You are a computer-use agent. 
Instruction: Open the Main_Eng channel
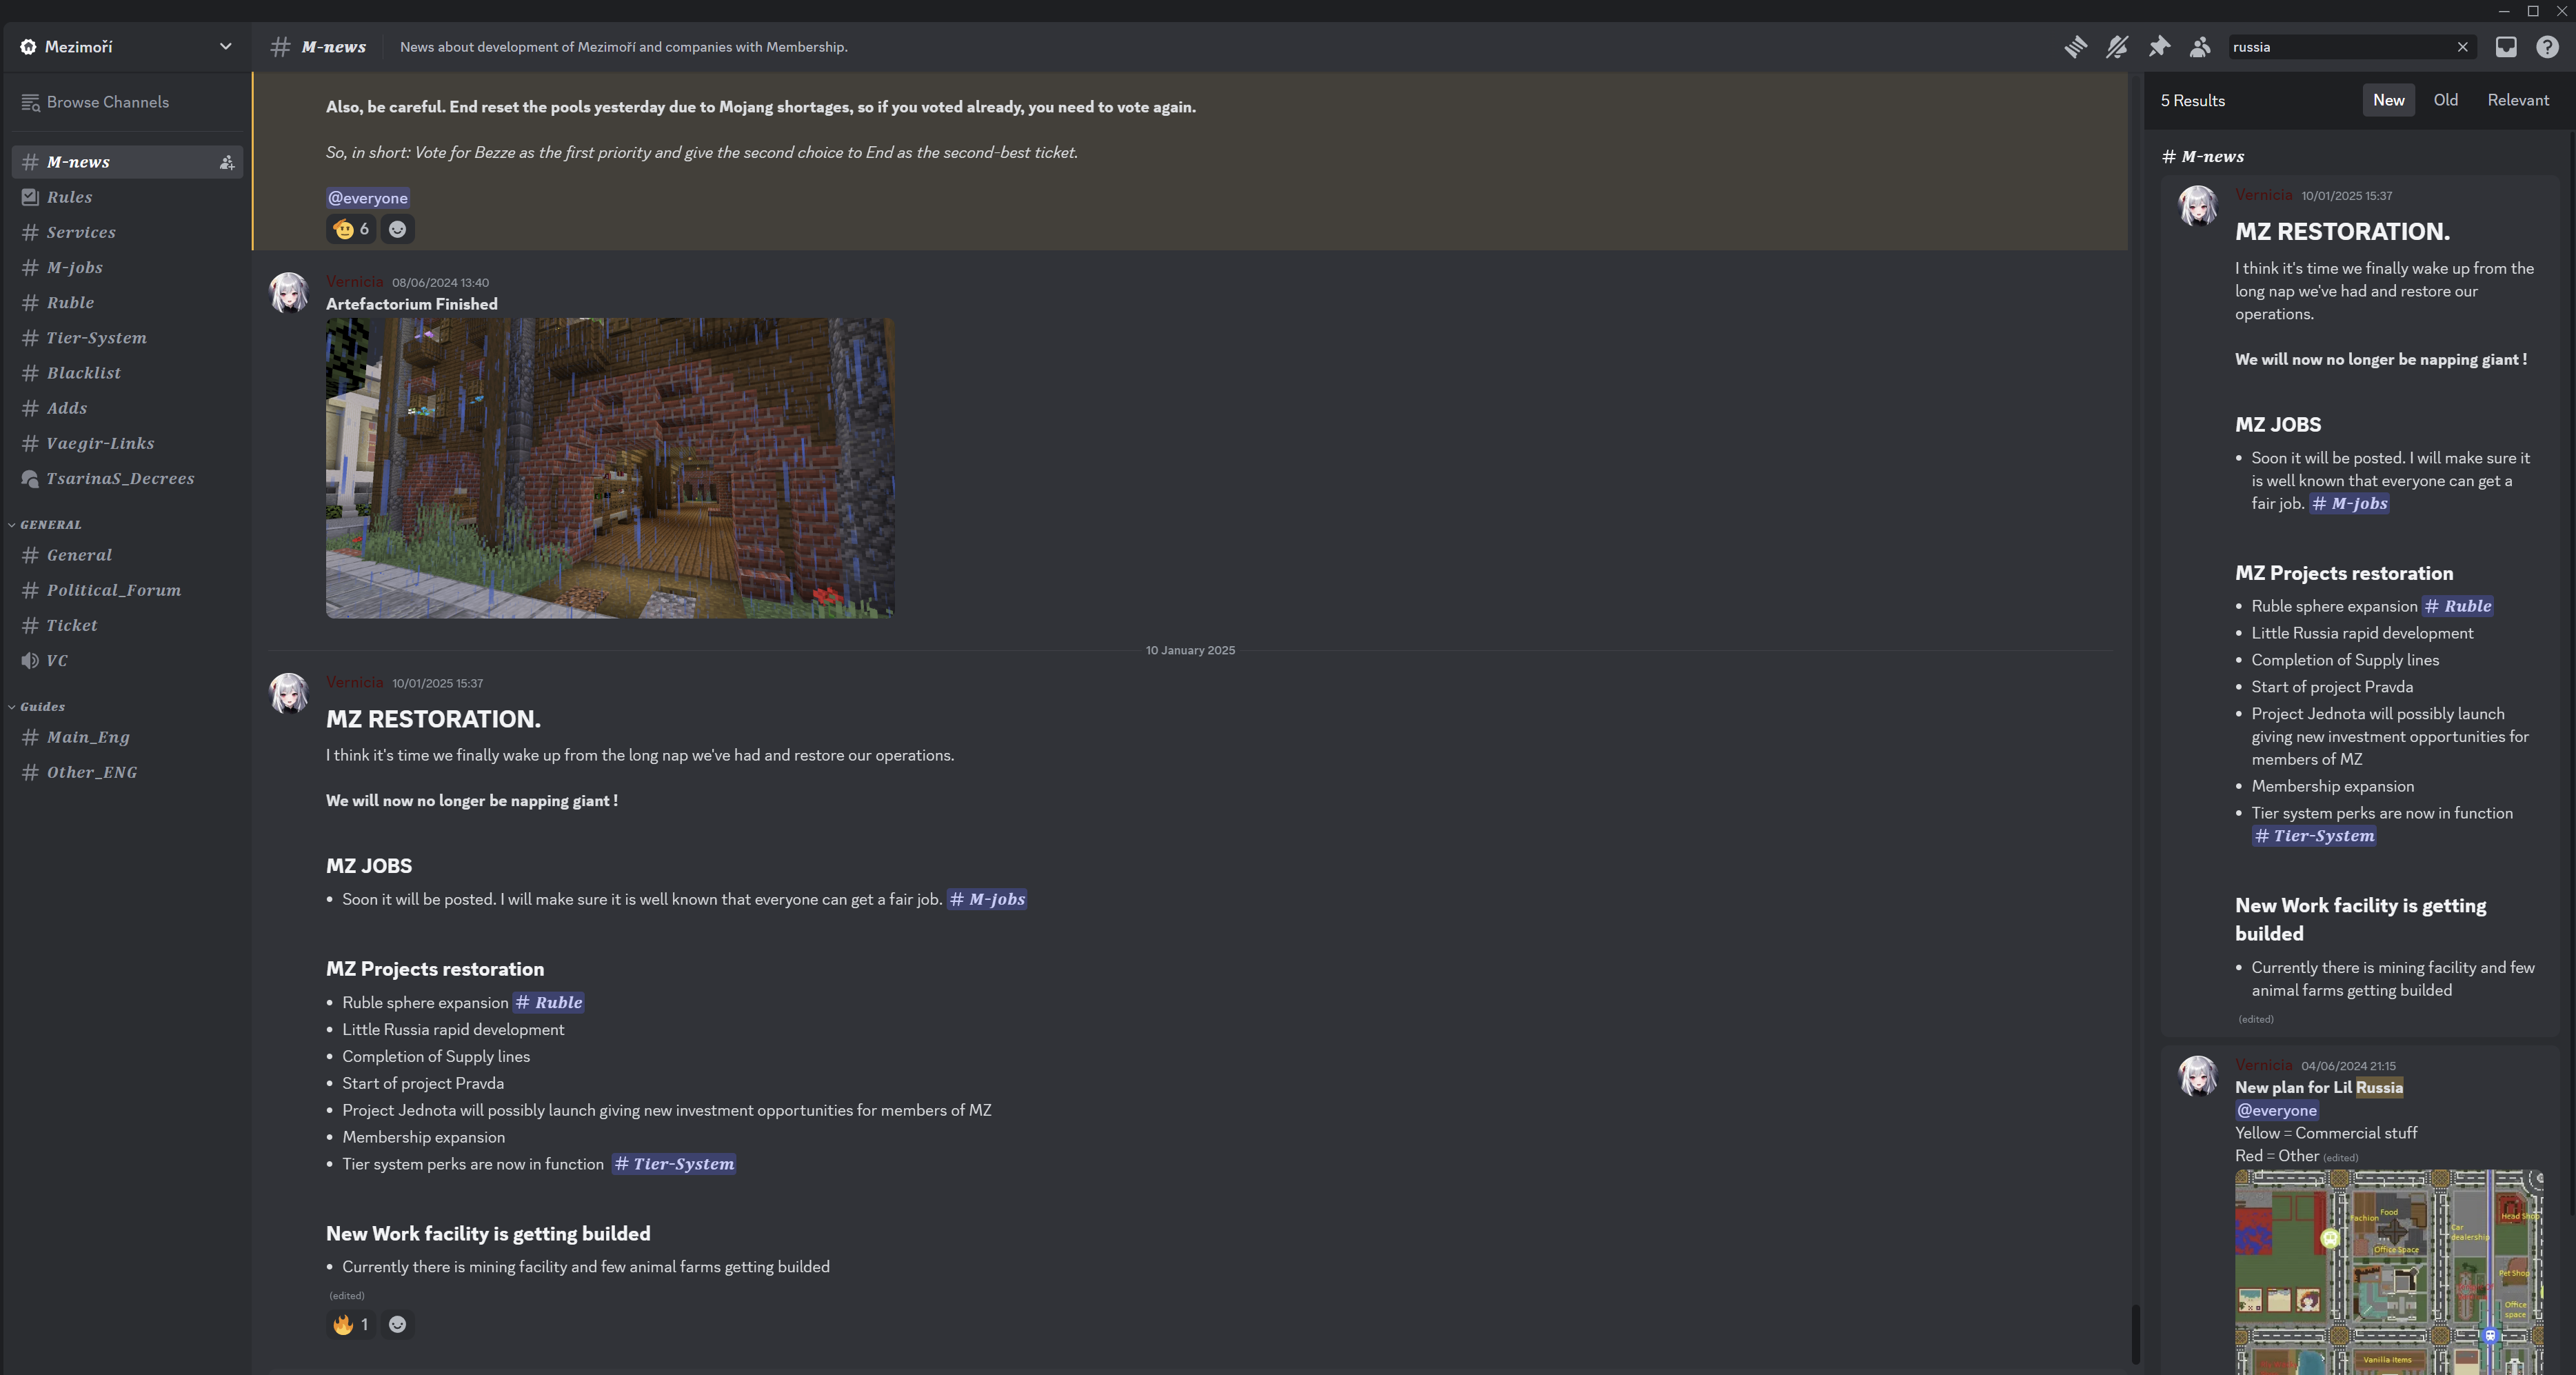coord(127,737)
